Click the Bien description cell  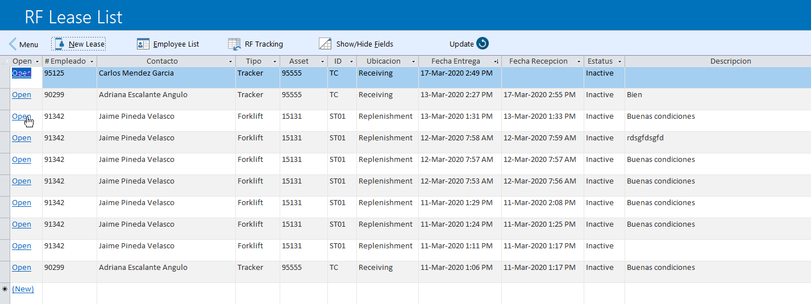pyautogui.click(x=718, y=99)
